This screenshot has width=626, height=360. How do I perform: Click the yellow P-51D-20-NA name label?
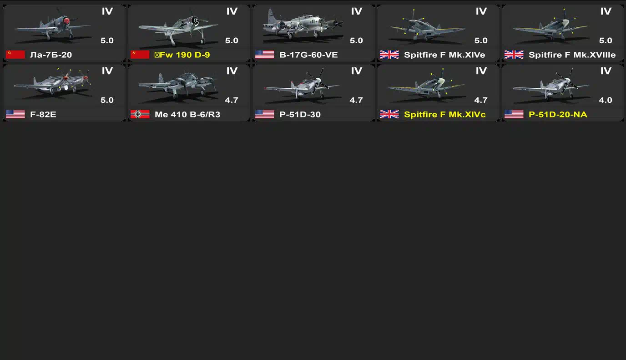pos(558,114)
